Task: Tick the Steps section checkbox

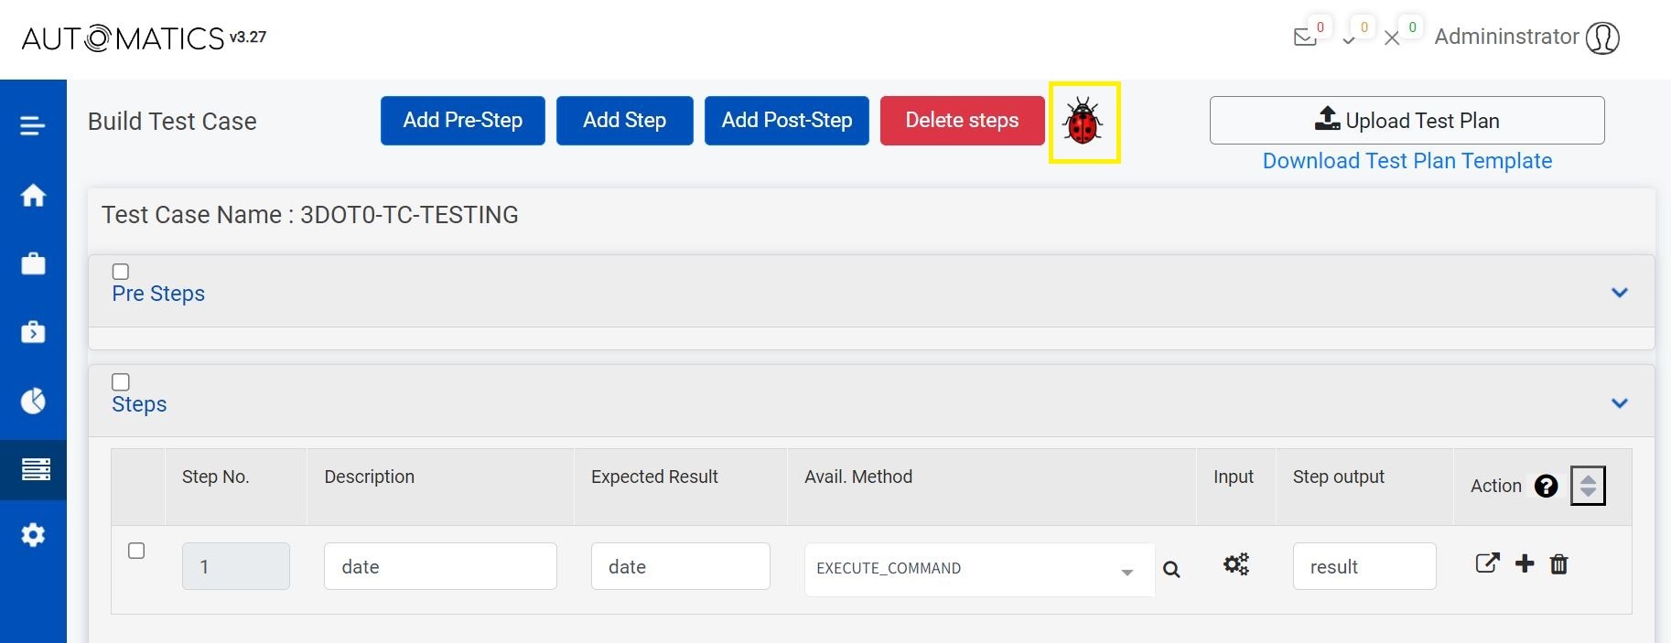Action: (121, 382)
